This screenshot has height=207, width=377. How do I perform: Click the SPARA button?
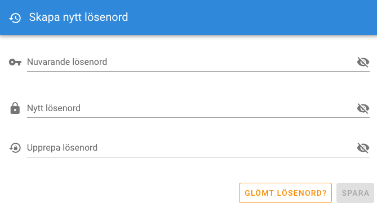click(356, 193)
